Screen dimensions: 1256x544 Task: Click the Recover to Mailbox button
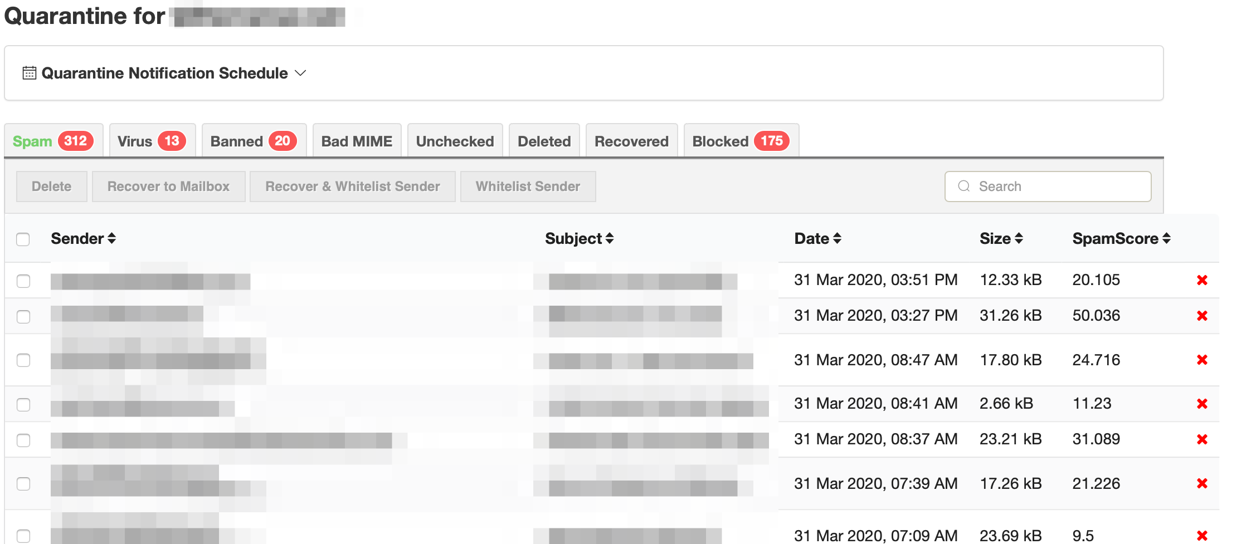coord(168,186)
